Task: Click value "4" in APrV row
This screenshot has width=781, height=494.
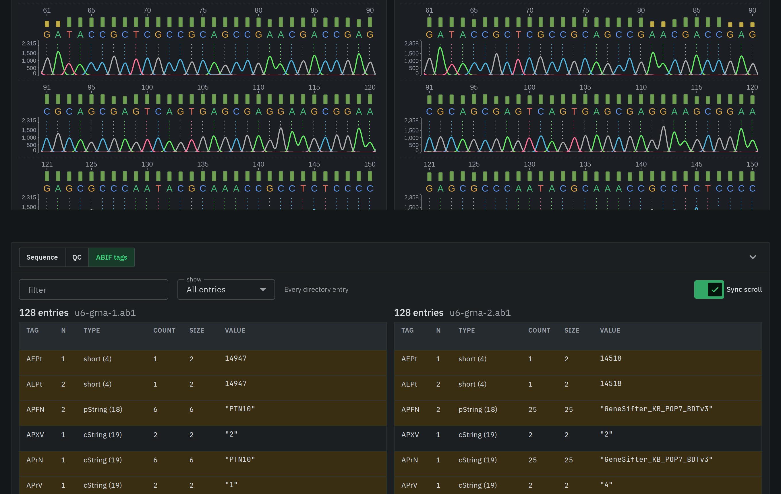Action: click(606, 485)
